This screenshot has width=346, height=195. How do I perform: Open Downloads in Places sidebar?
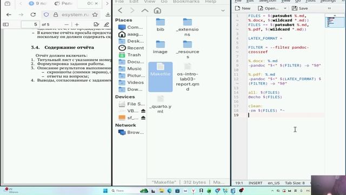click(130, 89)
